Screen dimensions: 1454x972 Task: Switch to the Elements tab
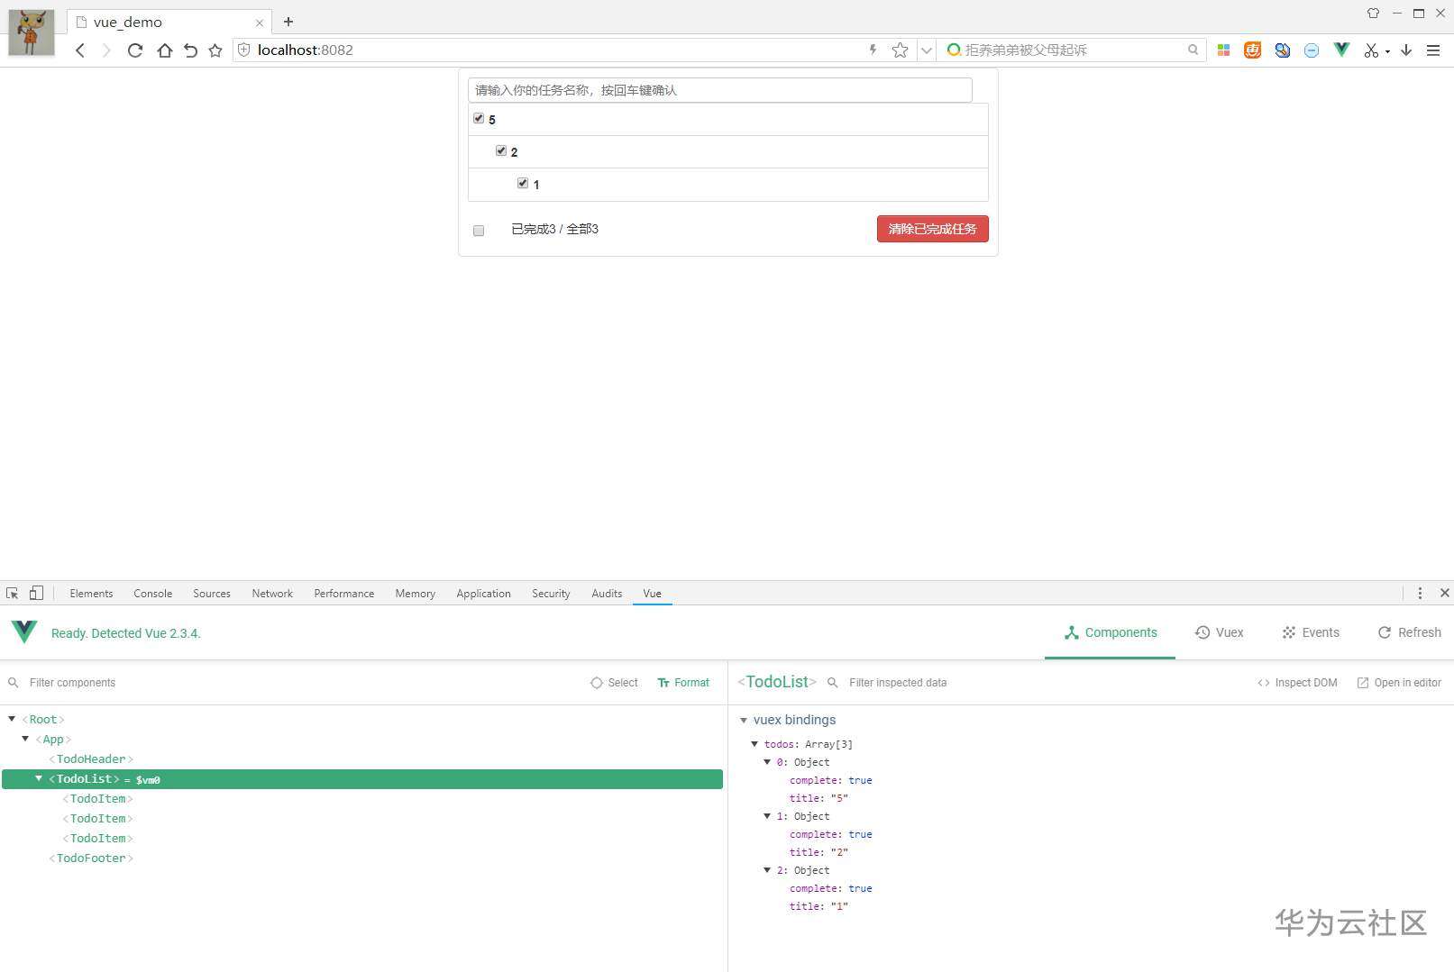(x=91, y=594)
